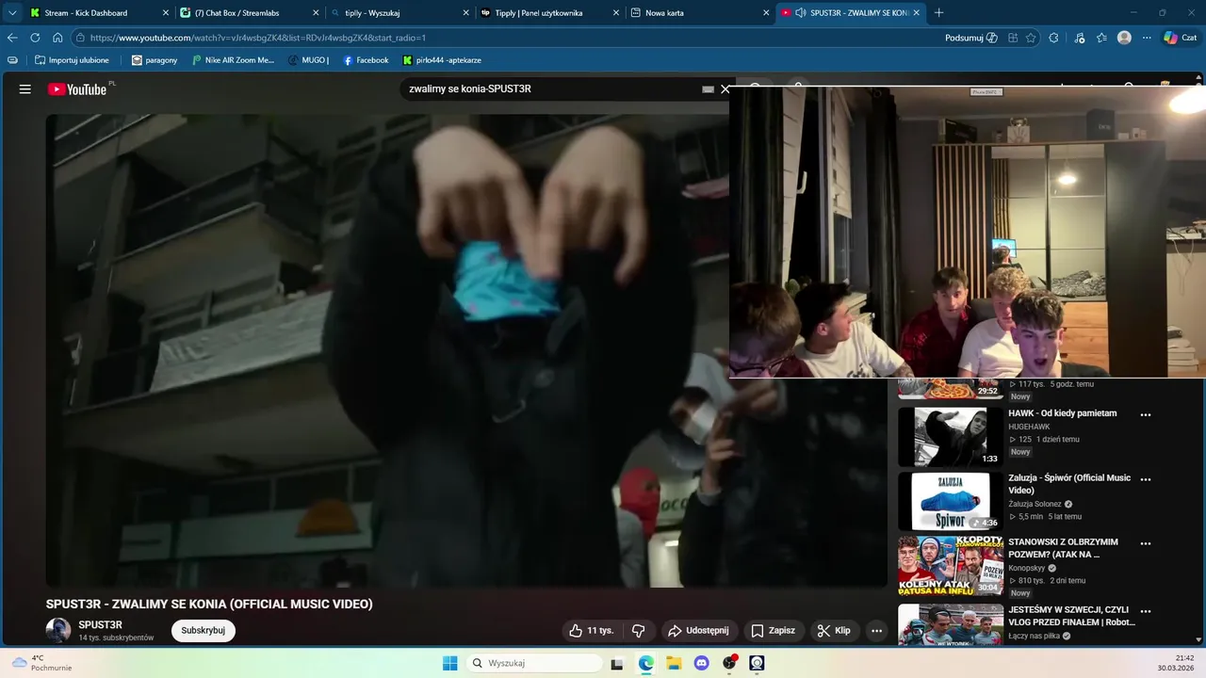Open the Edge profile avatar

pyautogui.click(x=1124, y=38)
